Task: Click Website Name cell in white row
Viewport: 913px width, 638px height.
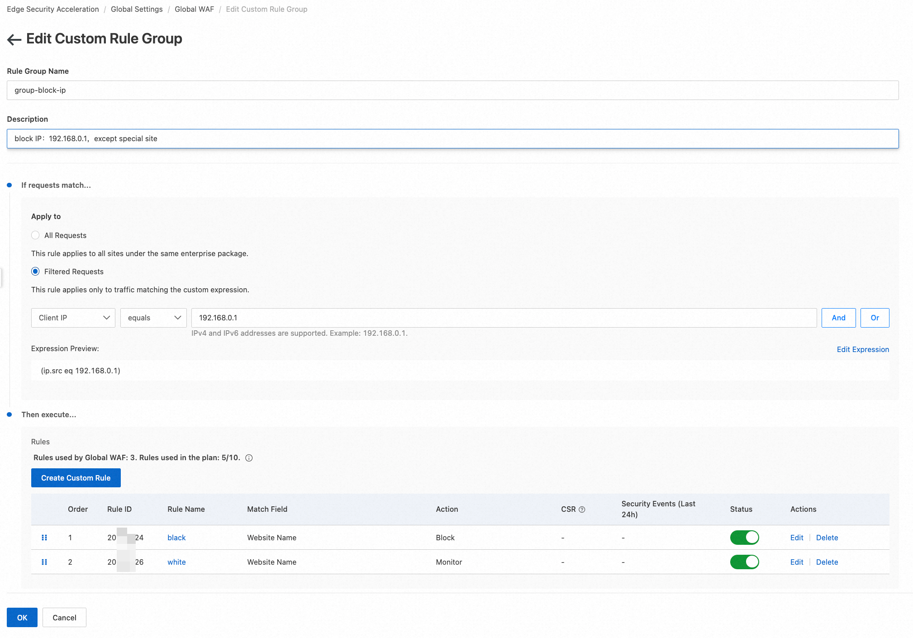Action: [x=271, y=562]
